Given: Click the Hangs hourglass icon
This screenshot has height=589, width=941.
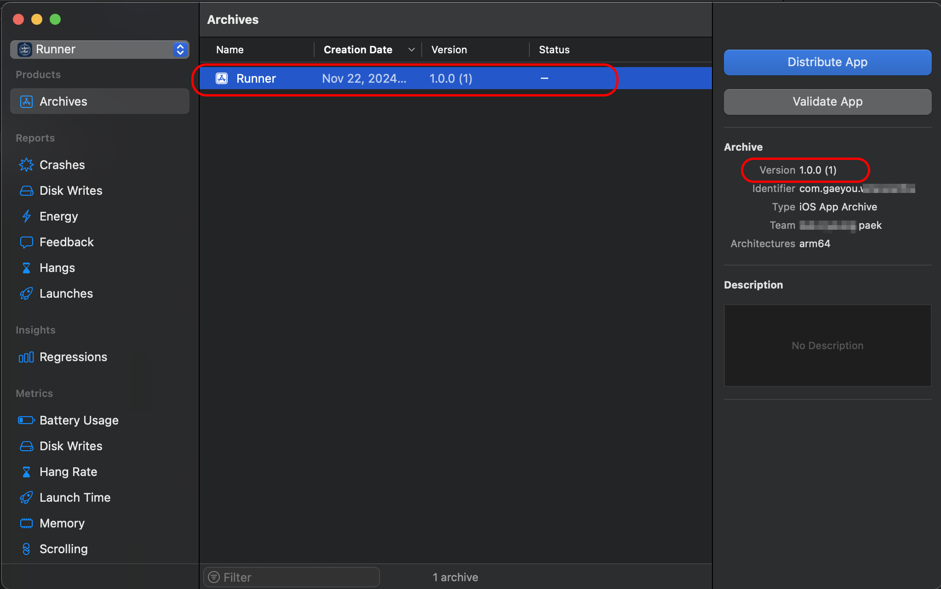Looking at the screenshot, I should (26, 268).
